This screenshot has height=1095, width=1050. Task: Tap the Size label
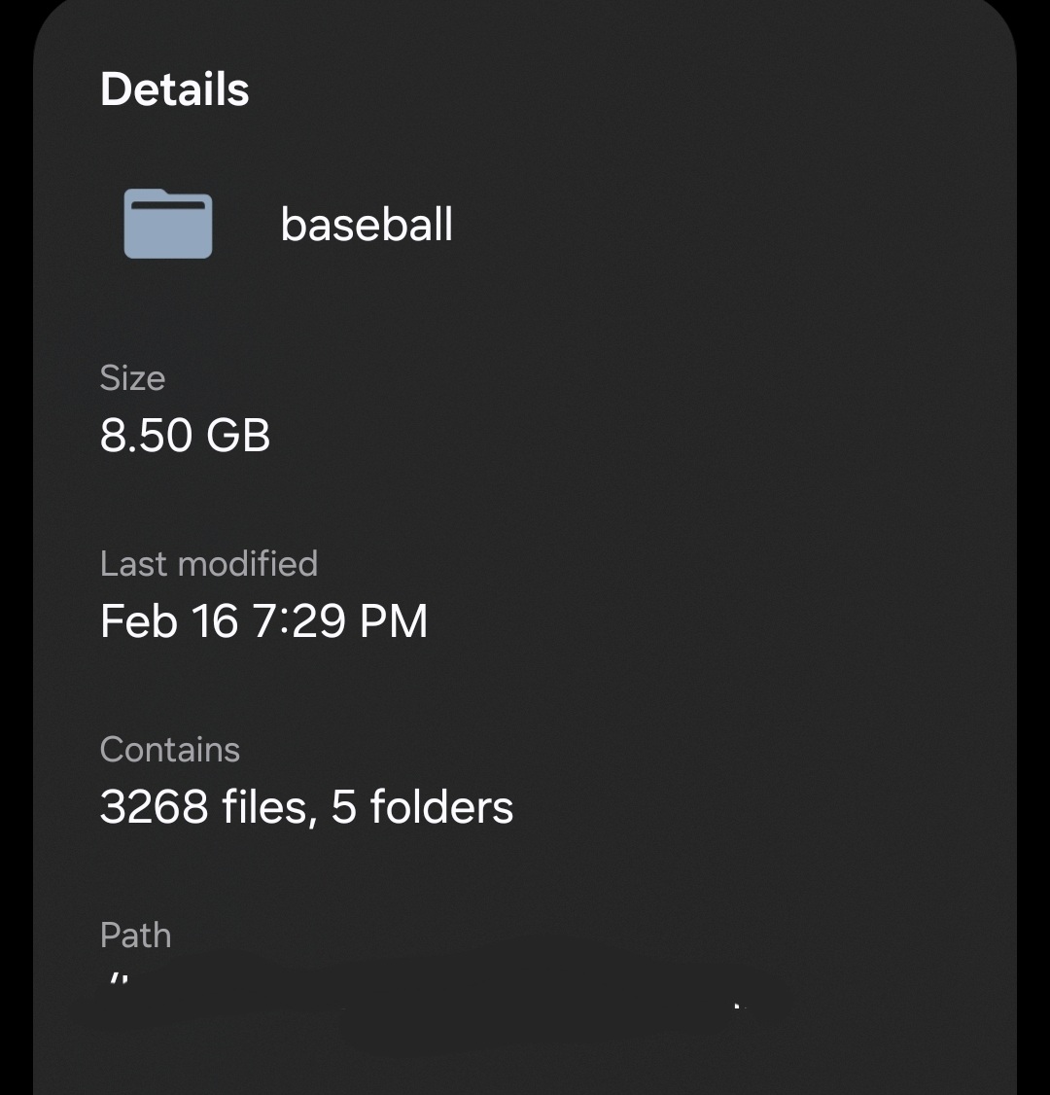click(132, 377)
